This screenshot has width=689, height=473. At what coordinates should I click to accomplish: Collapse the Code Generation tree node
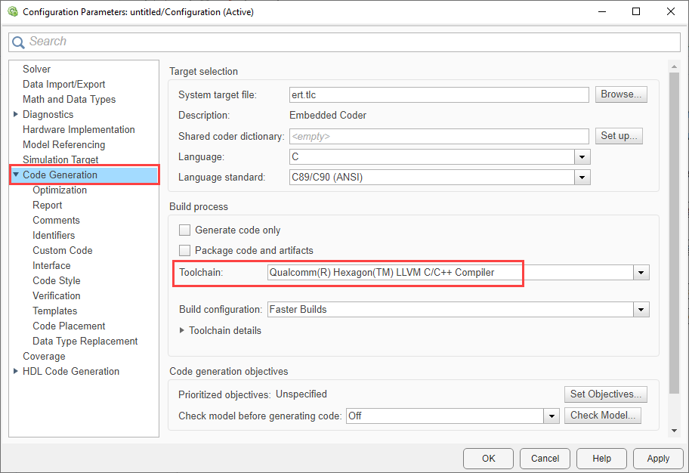click(16, 175)
